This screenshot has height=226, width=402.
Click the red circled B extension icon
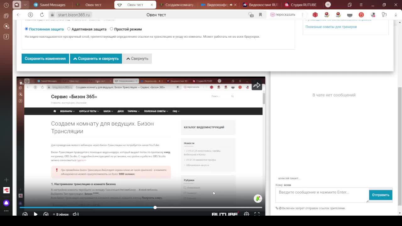[x=361, y=15]
